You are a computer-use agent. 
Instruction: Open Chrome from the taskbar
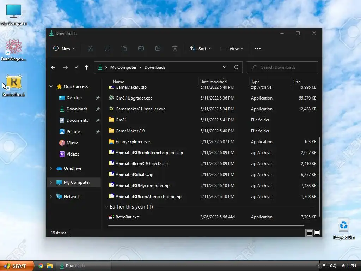point(41,266)
